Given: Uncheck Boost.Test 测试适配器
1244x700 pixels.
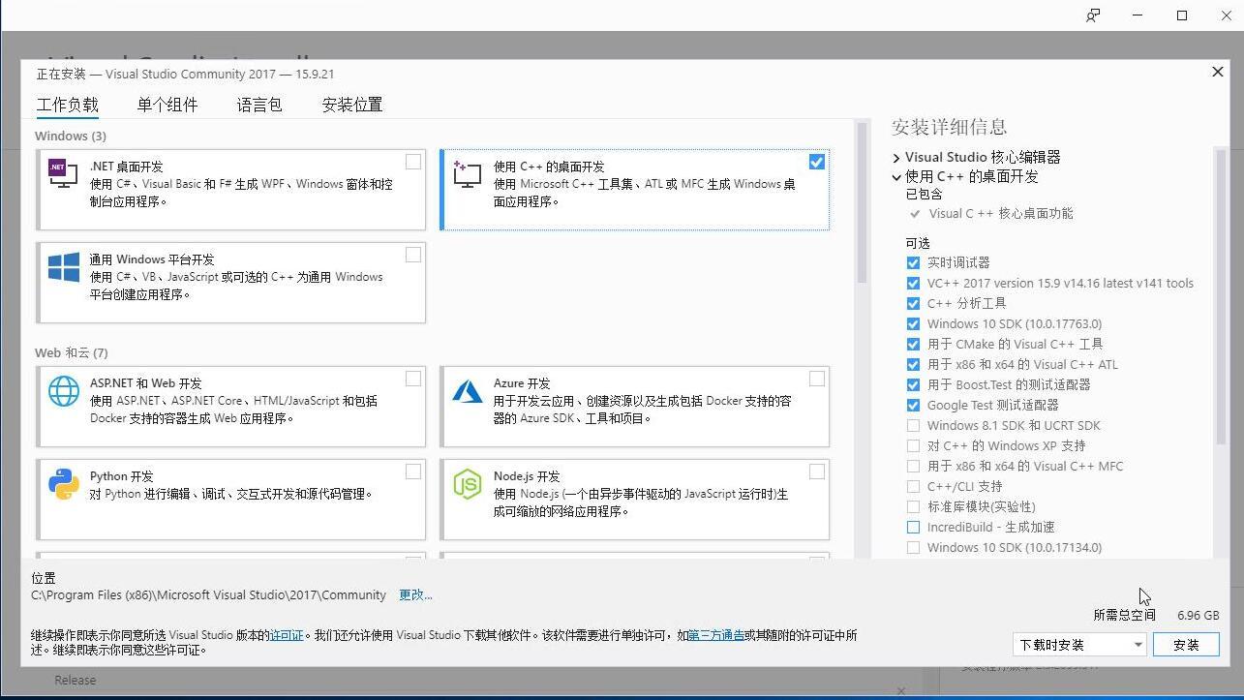Looking at the screenshot, I should [x=913, y=384].
